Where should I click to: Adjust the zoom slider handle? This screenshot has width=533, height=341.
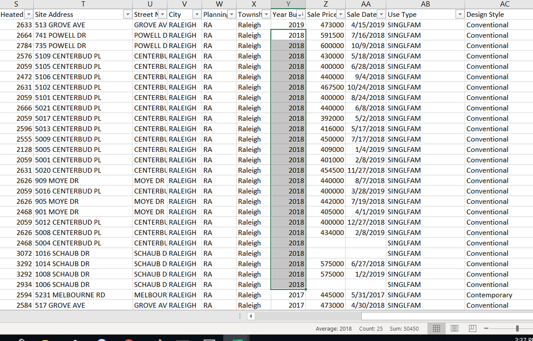(517, 329)
